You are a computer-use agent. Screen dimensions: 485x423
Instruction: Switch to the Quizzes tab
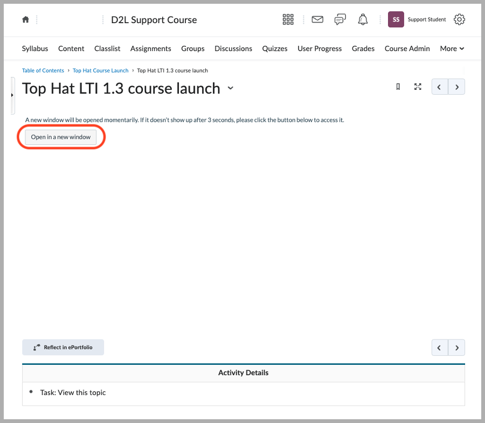[x=275, y=48]
